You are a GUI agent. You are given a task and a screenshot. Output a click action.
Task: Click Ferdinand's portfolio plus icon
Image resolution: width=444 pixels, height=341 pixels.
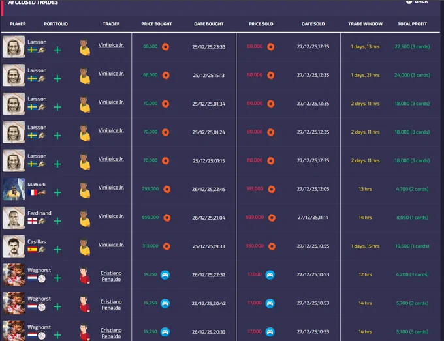(57, 221)
